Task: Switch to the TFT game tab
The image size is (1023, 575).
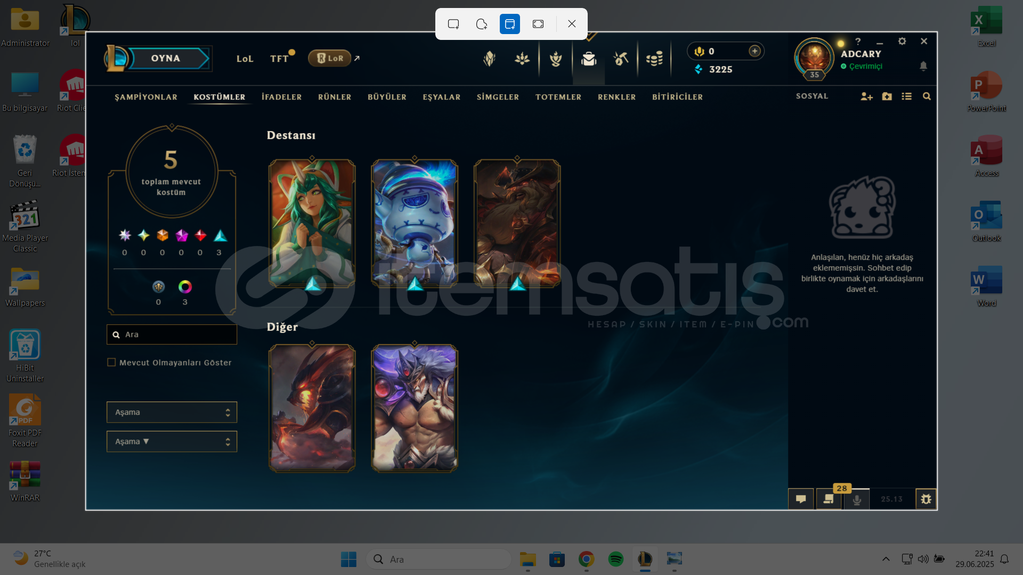Action: (279, 59)
